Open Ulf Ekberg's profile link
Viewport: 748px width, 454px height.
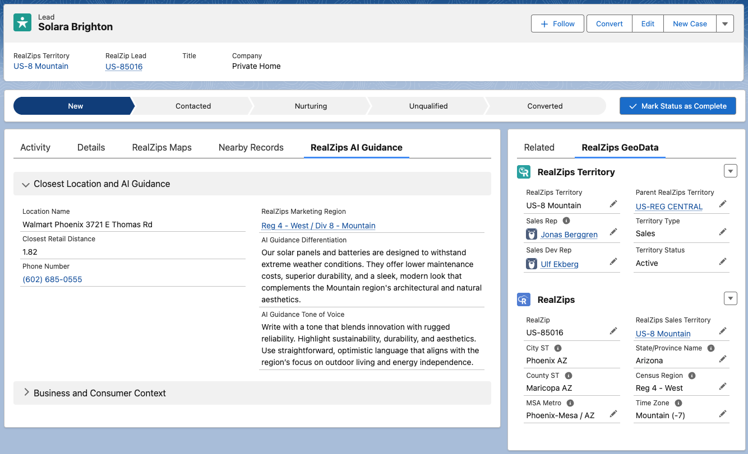[x=560, y=264]
